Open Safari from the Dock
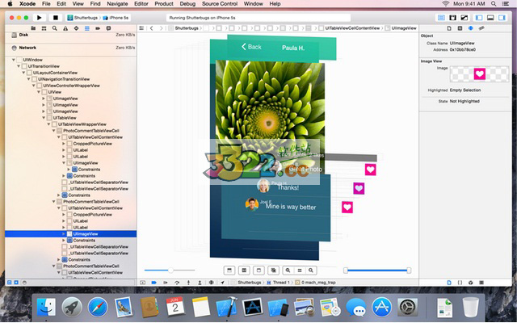 tap(98, 307)
